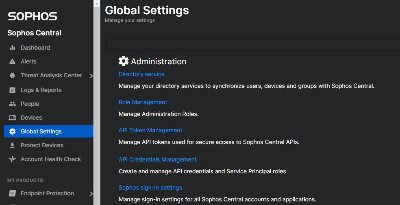The width and height of the screenshot is (400, 205).
Task: Select Global Settings in the sidebar
Action: 41,131
